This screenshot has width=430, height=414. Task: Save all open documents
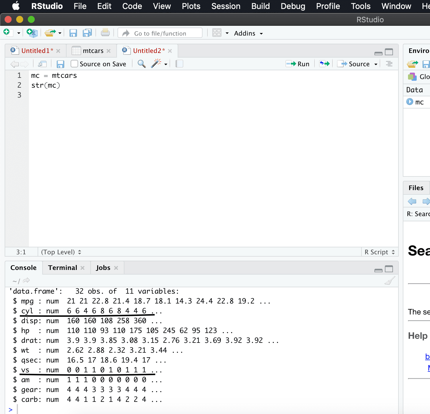[87, 33]
